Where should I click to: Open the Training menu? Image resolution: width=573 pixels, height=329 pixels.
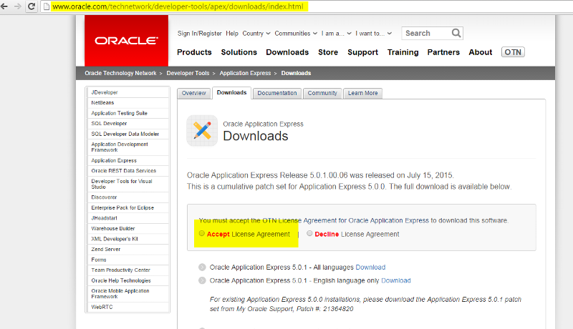tap(403, 52)
